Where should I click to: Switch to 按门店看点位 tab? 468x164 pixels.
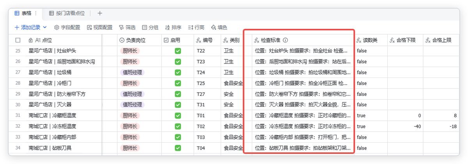(x=66, y=13)
